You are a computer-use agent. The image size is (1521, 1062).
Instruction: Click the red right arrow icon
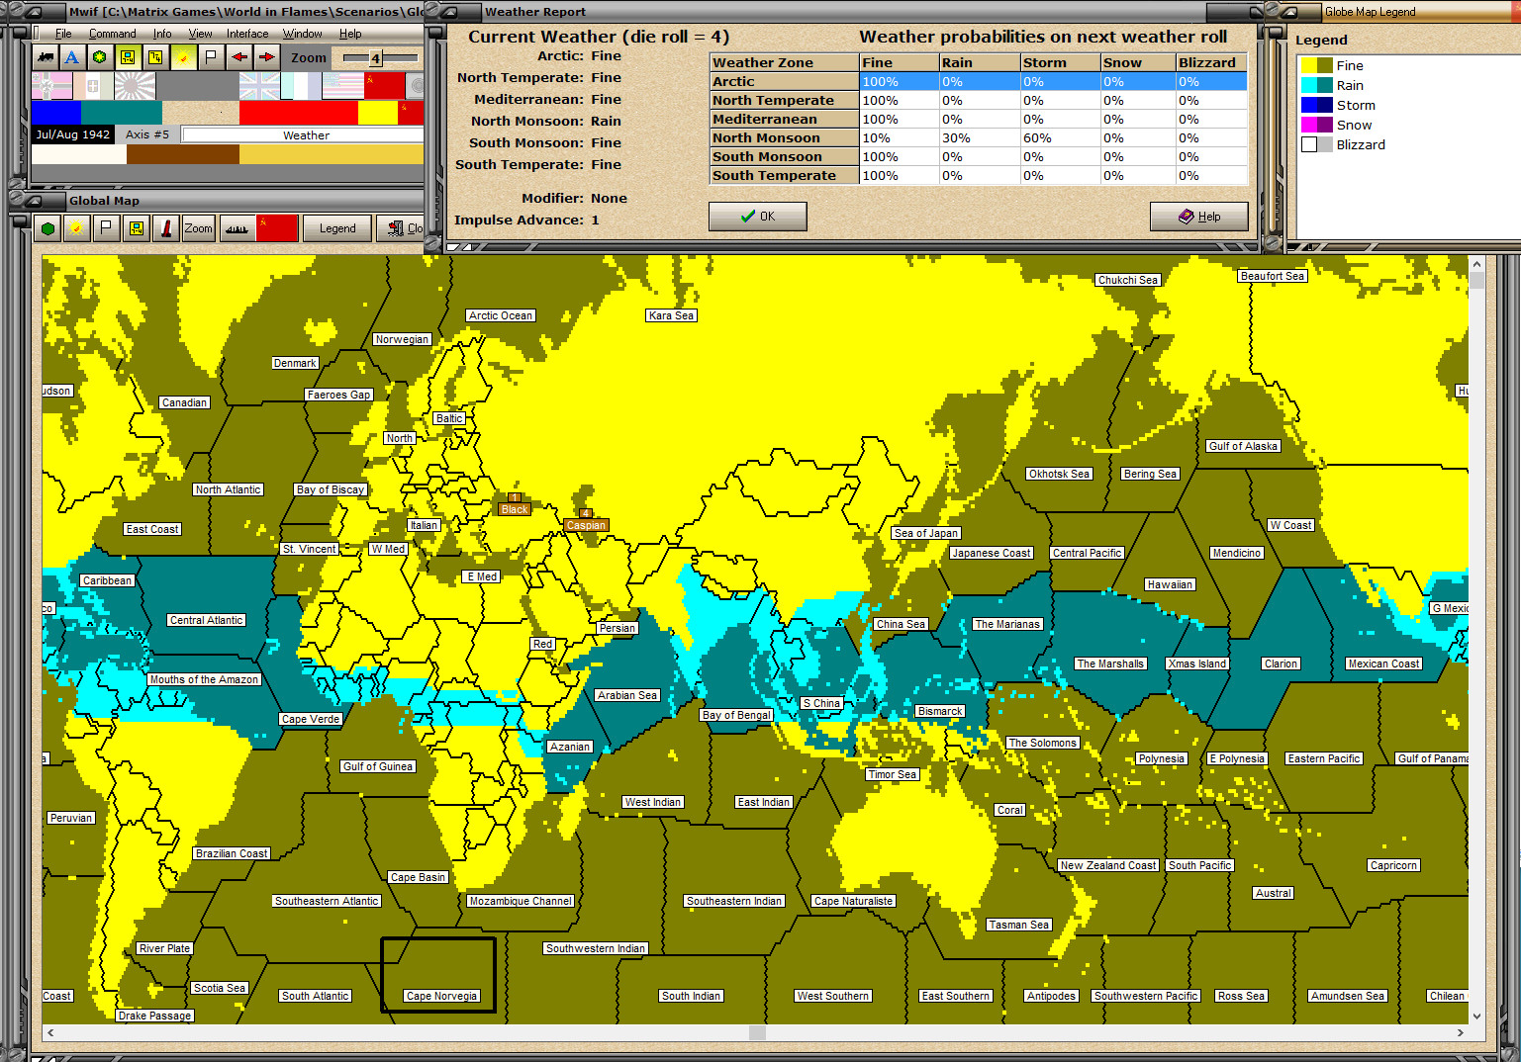point(266,57)
